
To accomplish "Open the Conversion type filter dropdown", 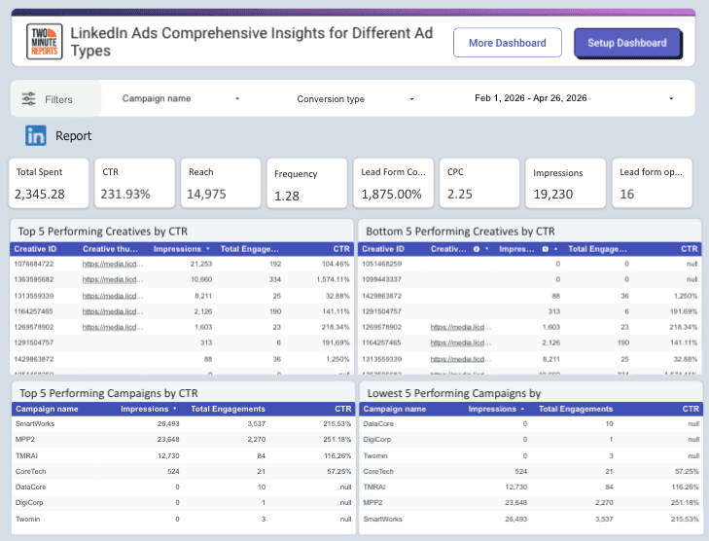I will [355, 99].
